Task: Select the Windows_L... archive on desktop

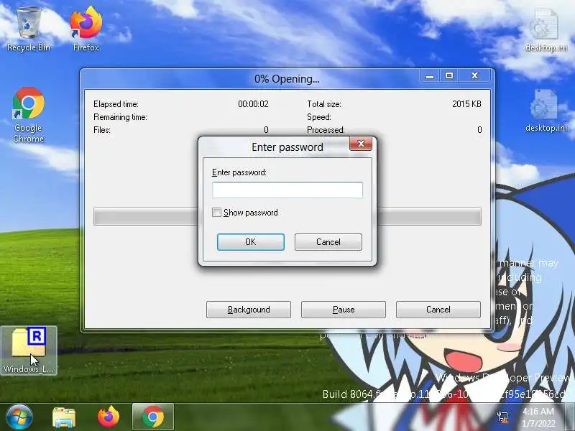Action: [x=29, y=350]
